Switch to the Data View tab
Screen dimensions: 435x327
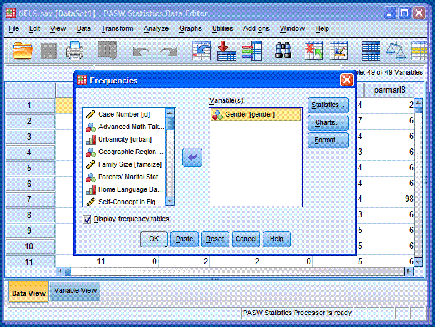[x=29, y=291]
